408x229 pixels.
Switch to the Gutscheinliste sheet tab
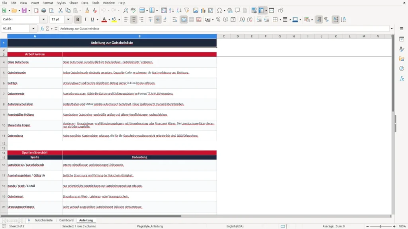pyautogui.click(x=44, y=220)
